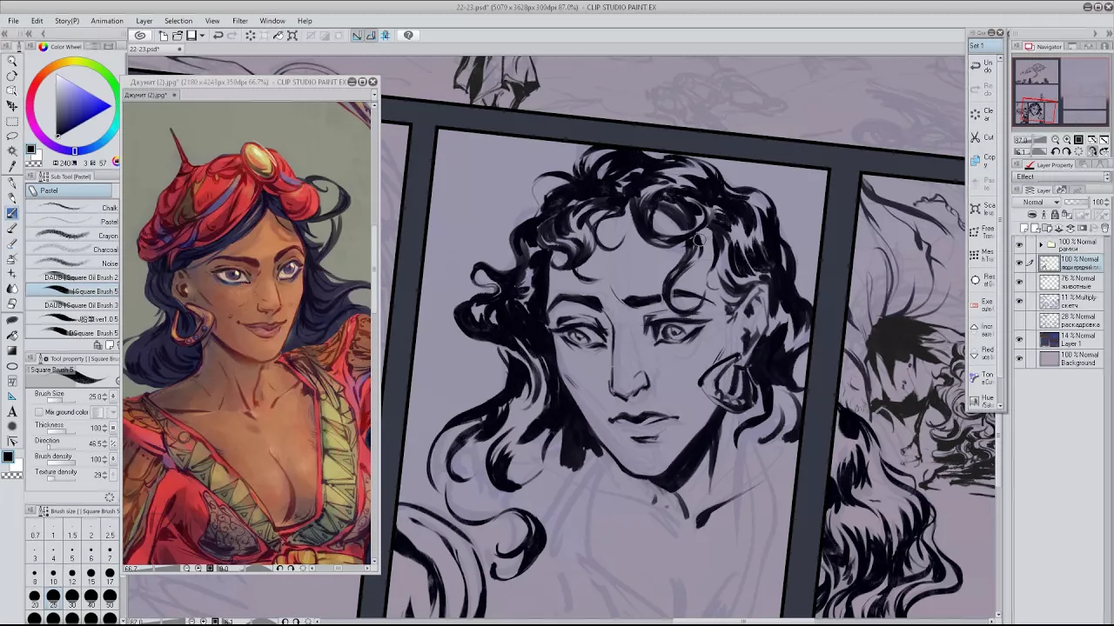Click Cut in the quick access panel
The height and width of the screenshot is (626, 1114).
tap(982, 137)
